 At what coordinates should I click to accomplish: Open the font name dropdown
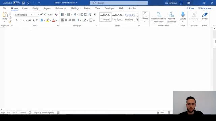coord(31,15)
